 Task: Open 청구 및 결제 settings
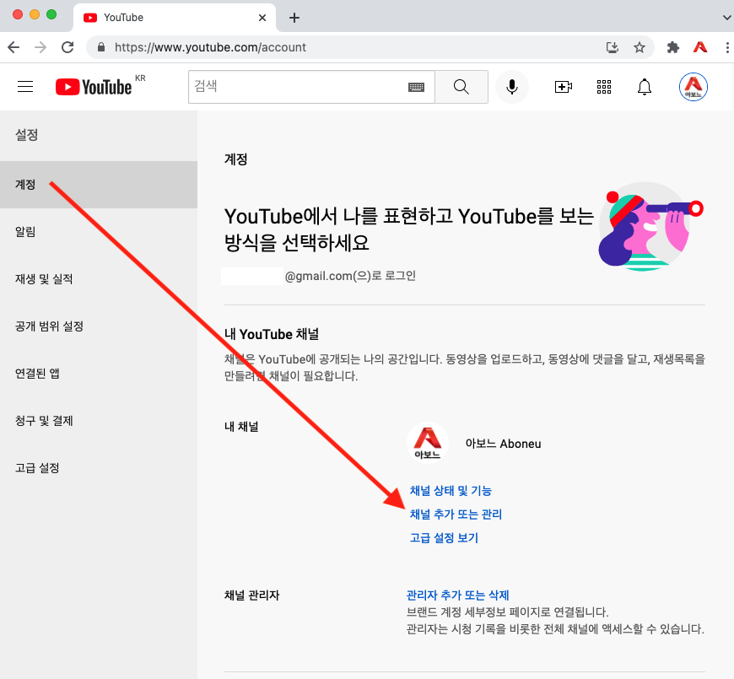99,421
